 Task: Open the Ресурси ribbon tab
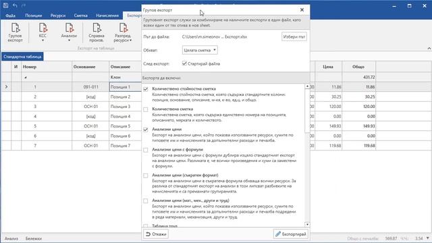point(58,16)
